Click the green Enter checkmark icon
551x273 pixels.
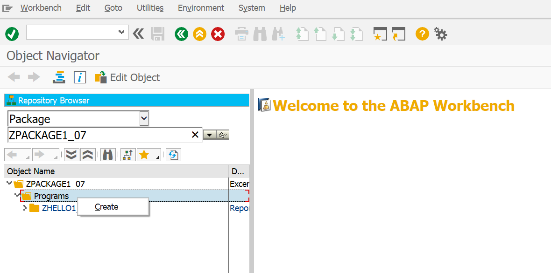[12, 34]
